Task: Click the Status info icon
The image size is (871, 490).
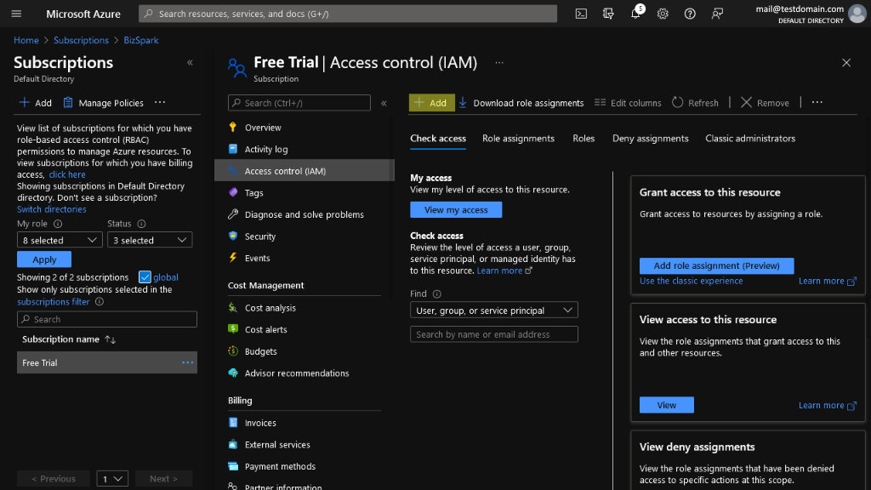Action: pyautogui.click(x=142, y=224)
